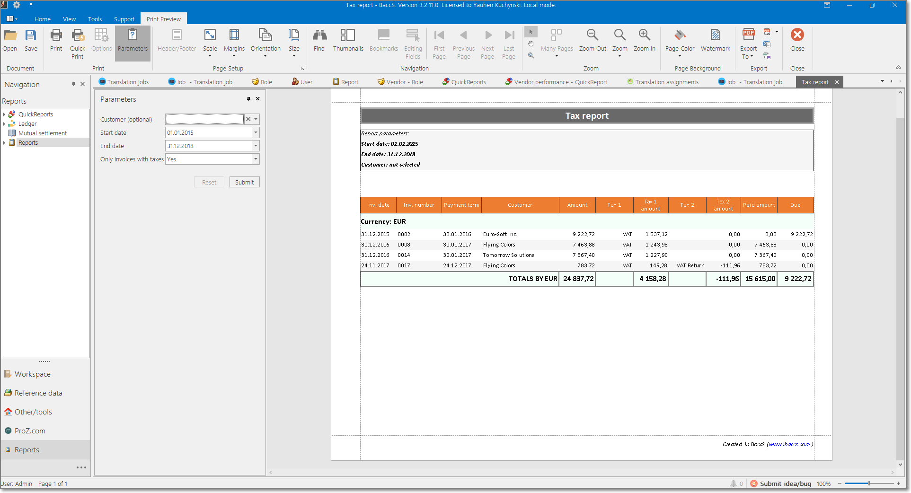
Task: Click the Submit button
Action: tap(245, 182)
